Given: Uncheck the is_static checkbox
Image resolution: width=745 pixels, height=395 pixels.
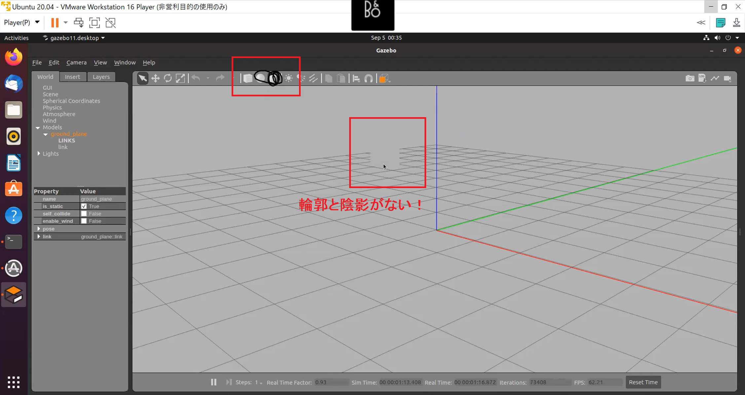Looking at the screenshot, I should [84, 206].
